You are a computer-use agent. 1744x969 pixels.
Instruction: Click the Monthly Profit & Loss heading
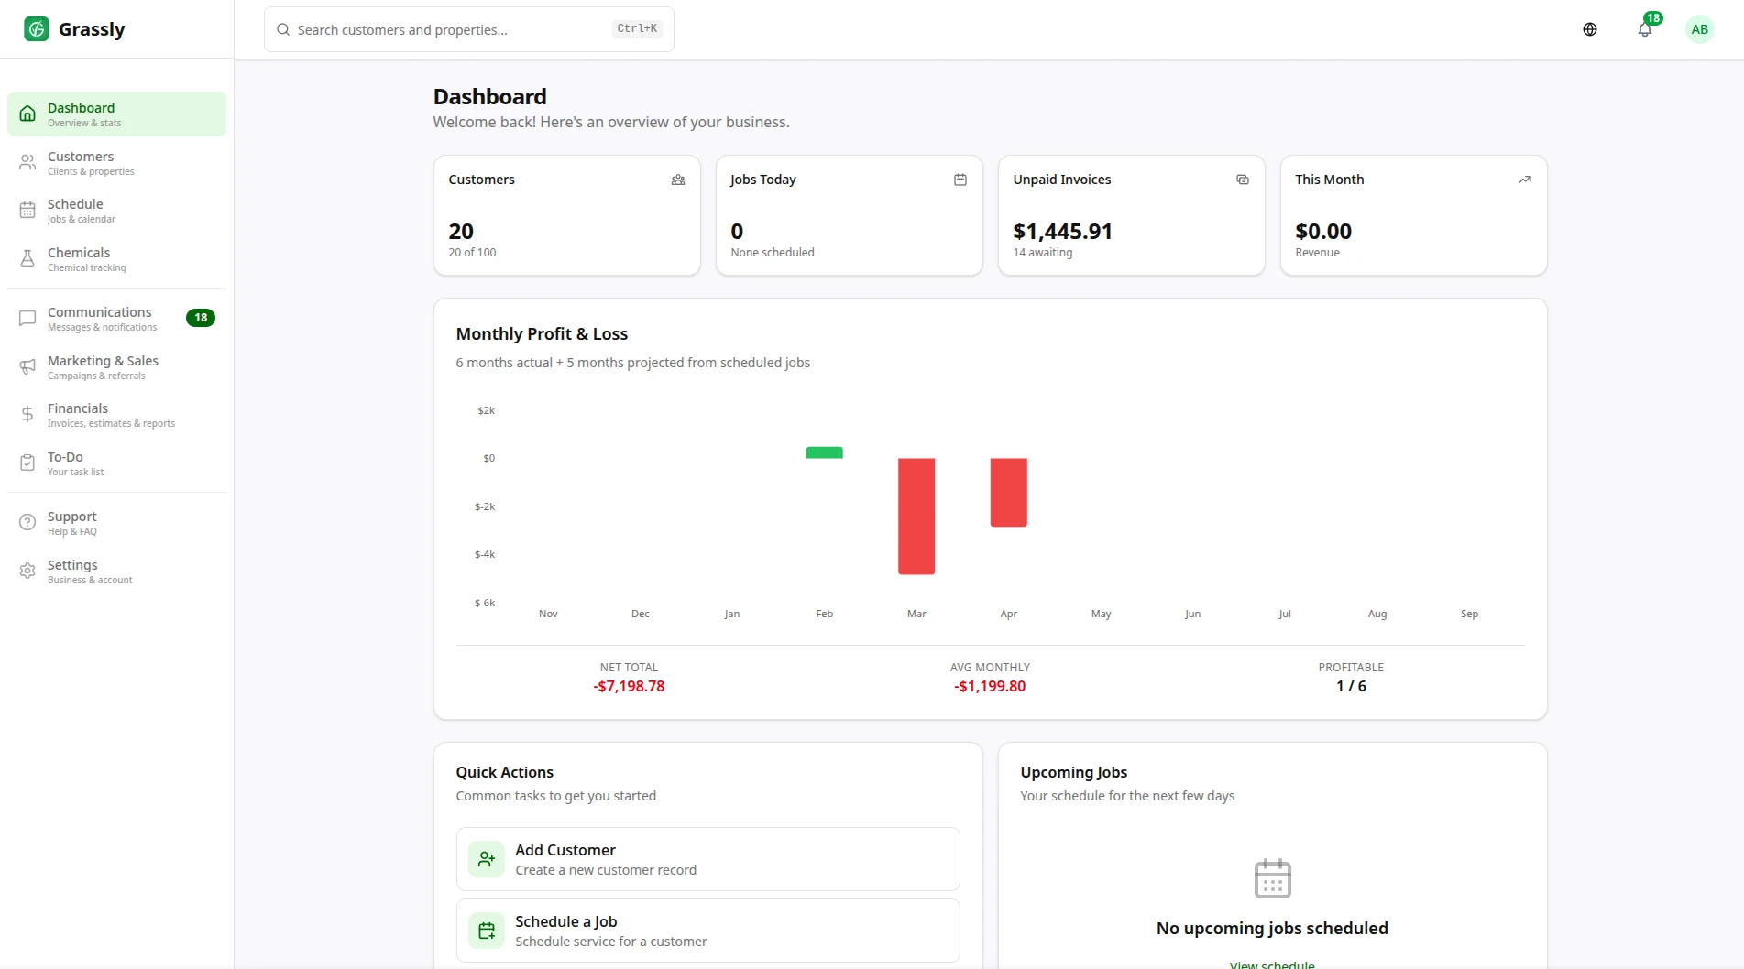click(x=542, y=334)
